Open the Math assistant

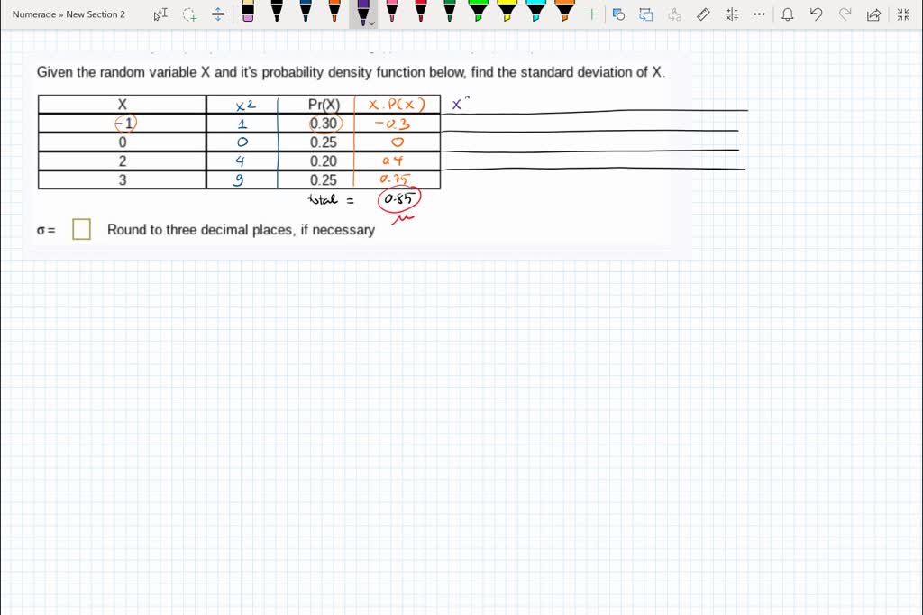click(x=732, y=14)
